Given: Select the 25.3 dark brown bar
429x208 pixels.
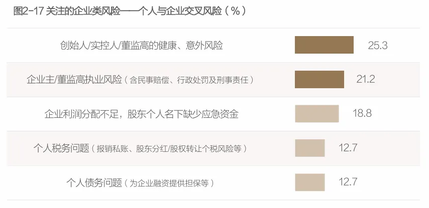Looking at the screenshot, I should click(x=324, y=45).
